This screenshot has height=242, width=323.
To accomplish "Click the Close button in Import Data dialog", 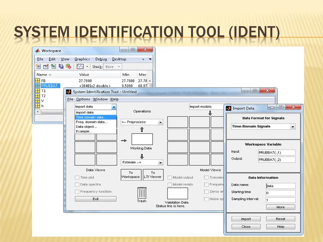I will (x=246, y=227).
